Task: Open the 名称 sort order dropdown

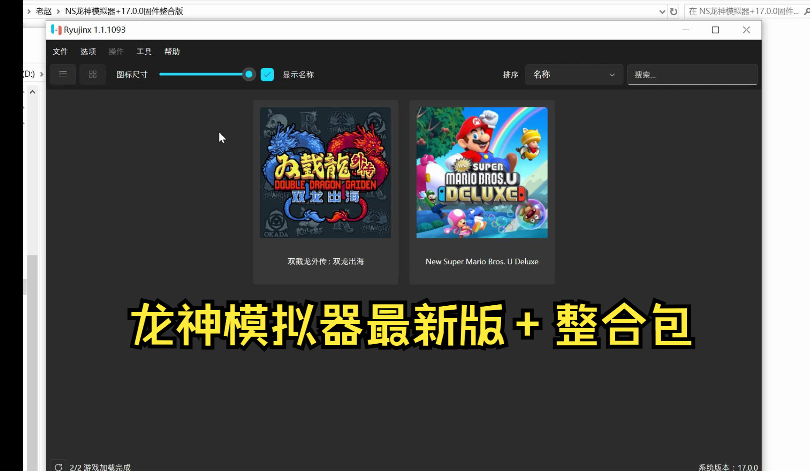Action: (574, 75)
